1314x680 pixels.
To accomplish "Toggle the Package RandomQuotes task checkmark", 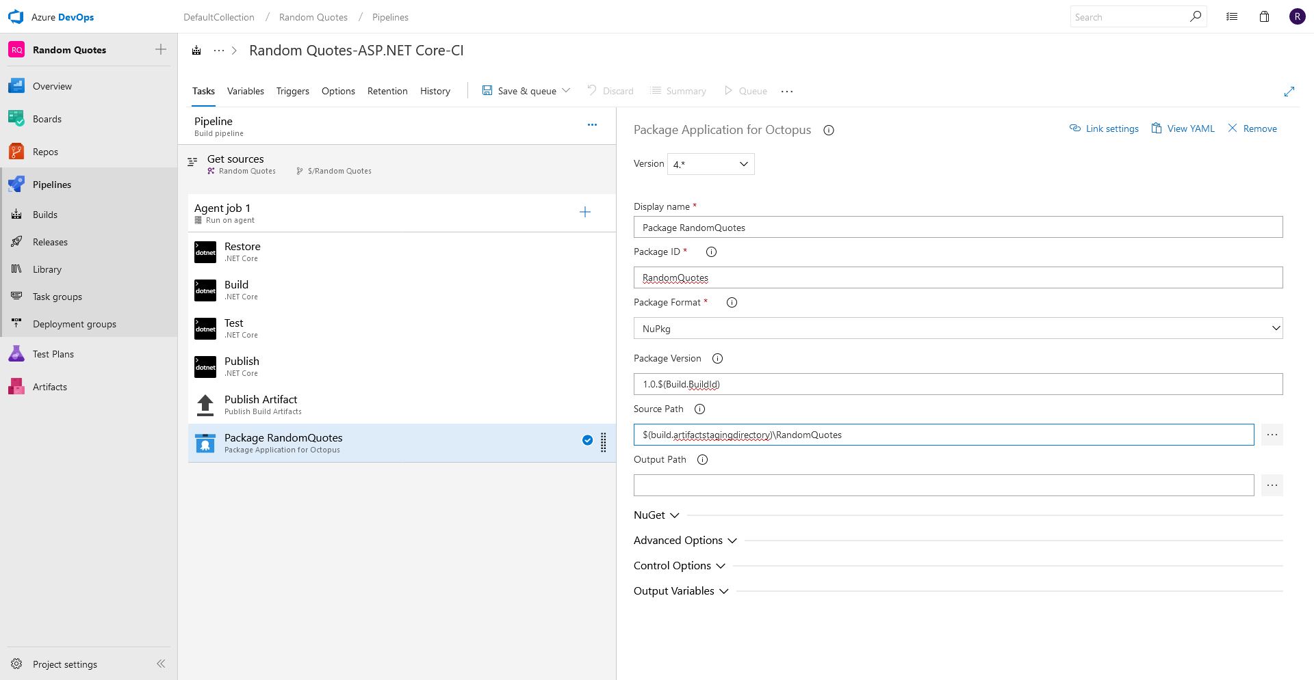I will click(x=587, y=440).
